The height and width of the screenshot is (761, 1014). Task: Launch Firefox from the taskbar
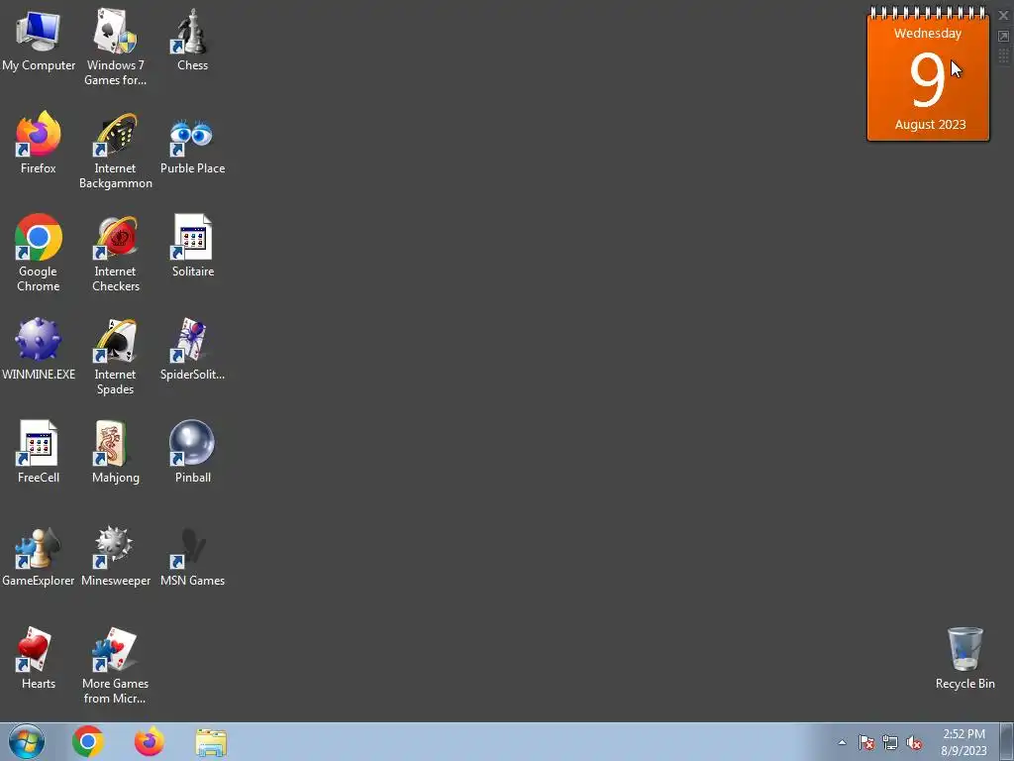point(150,741)
